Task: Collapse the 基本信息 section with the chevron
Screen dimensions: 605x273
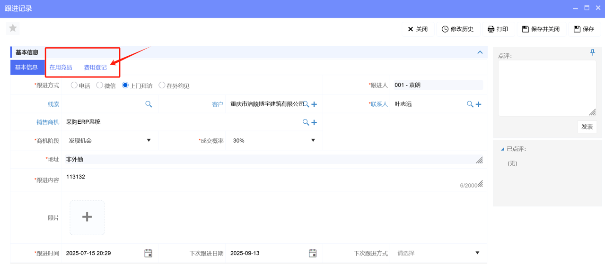Action: (480, 52)
